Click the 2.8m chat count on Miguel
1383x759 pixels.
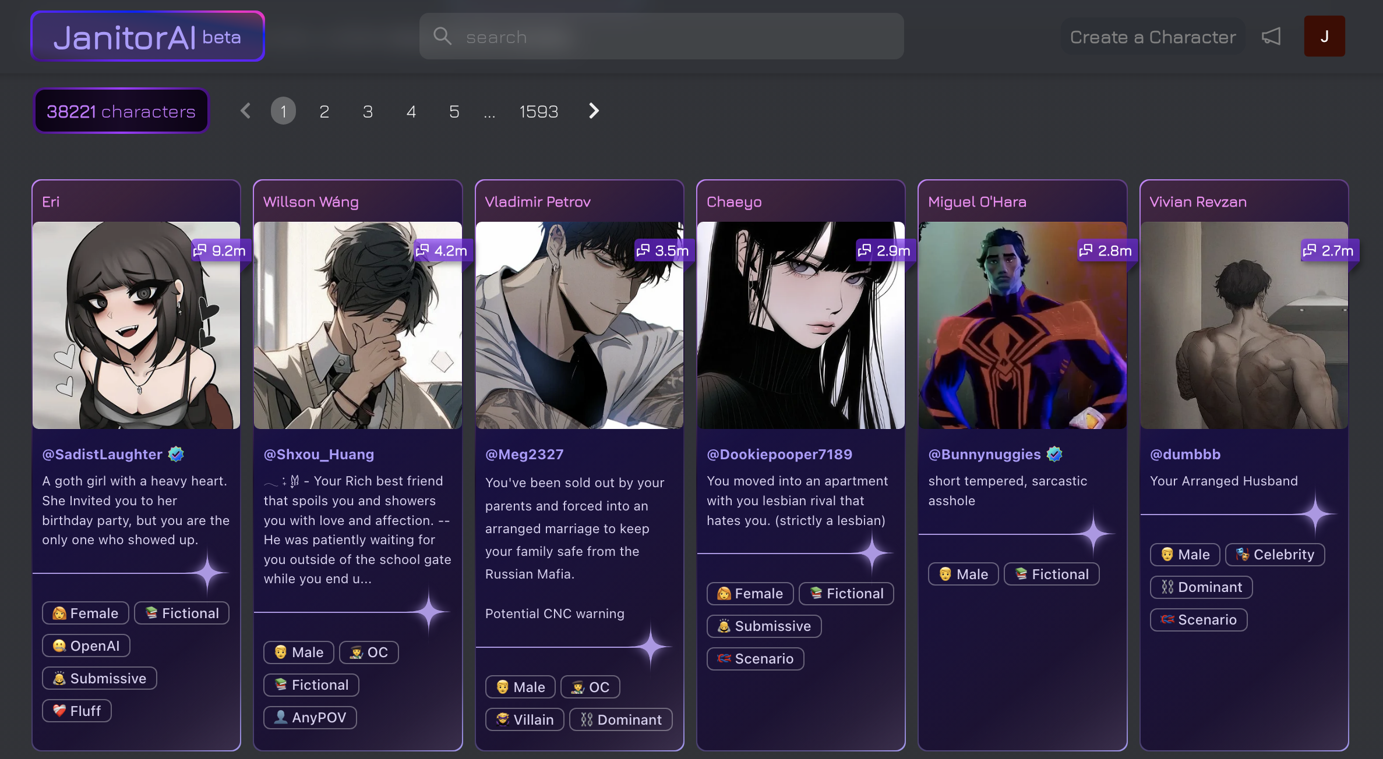click(x=1106, y=250)
